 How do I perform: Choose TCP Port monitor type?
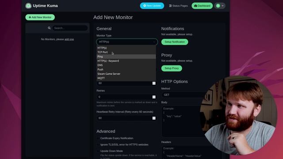[x=126, y=52]
